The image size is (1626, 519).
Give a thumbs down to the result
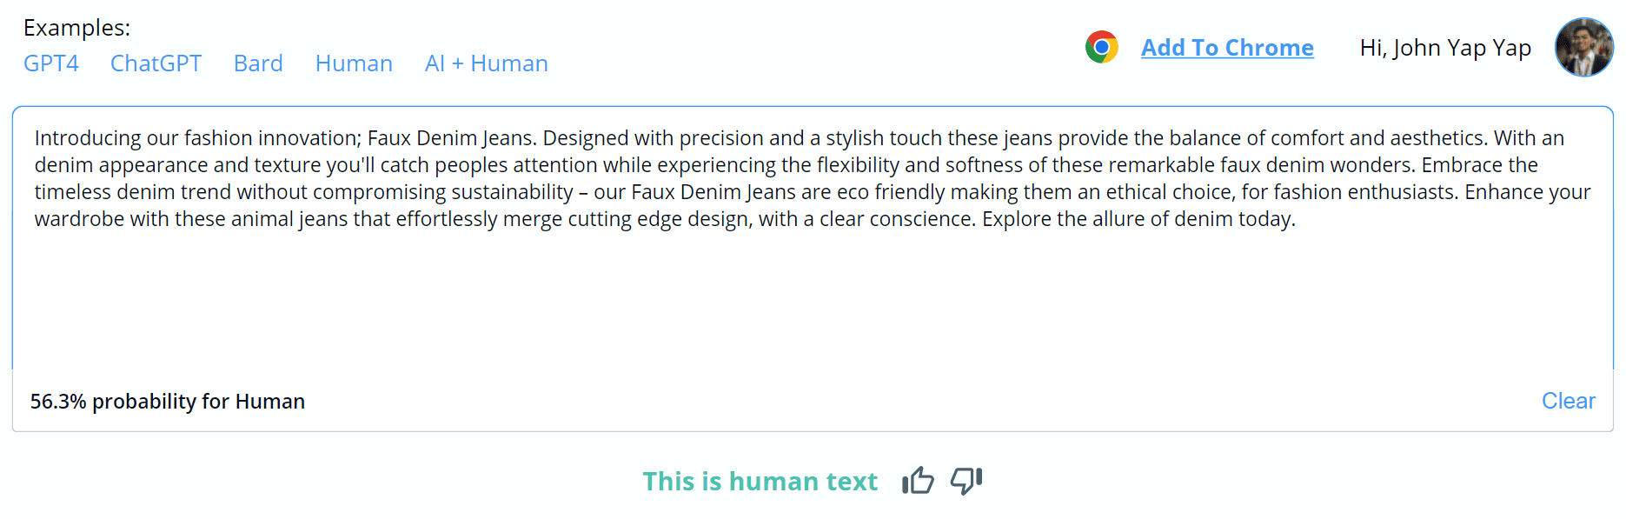point(966,480)
